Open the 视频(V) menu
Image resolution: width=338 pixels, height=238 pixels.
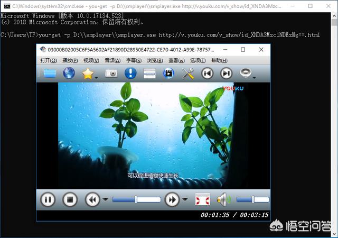[x=91, y=60]
